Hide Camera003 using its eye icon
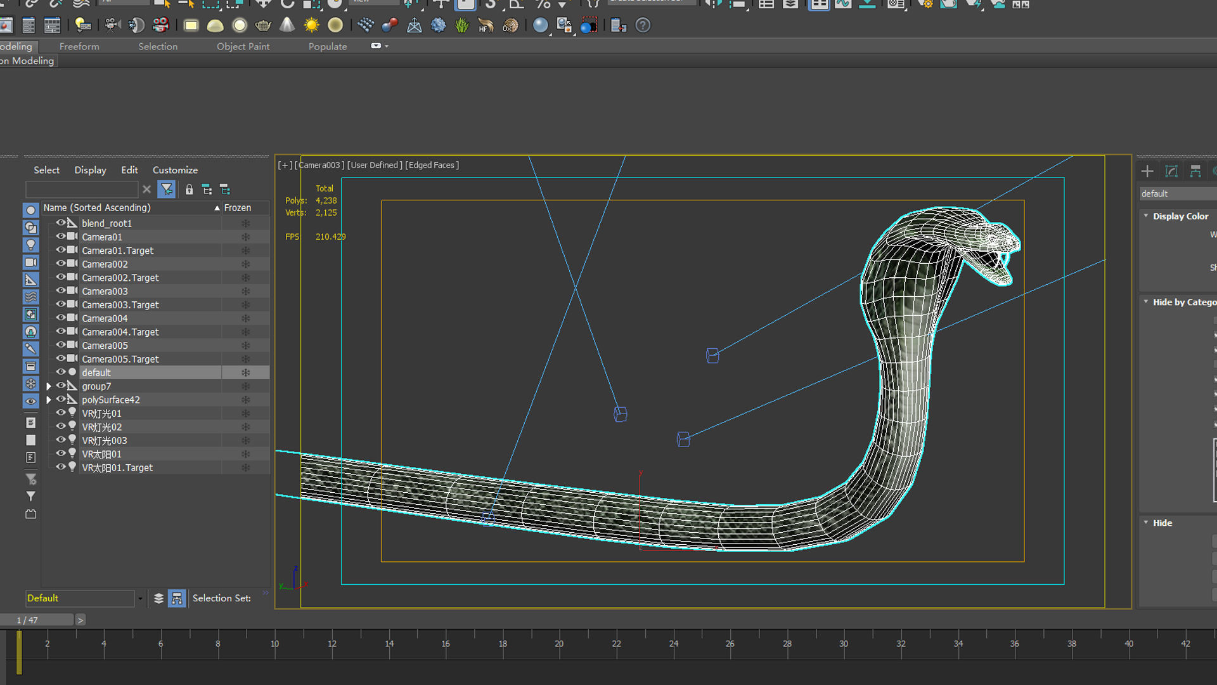1217x685 pixels. 61,290
